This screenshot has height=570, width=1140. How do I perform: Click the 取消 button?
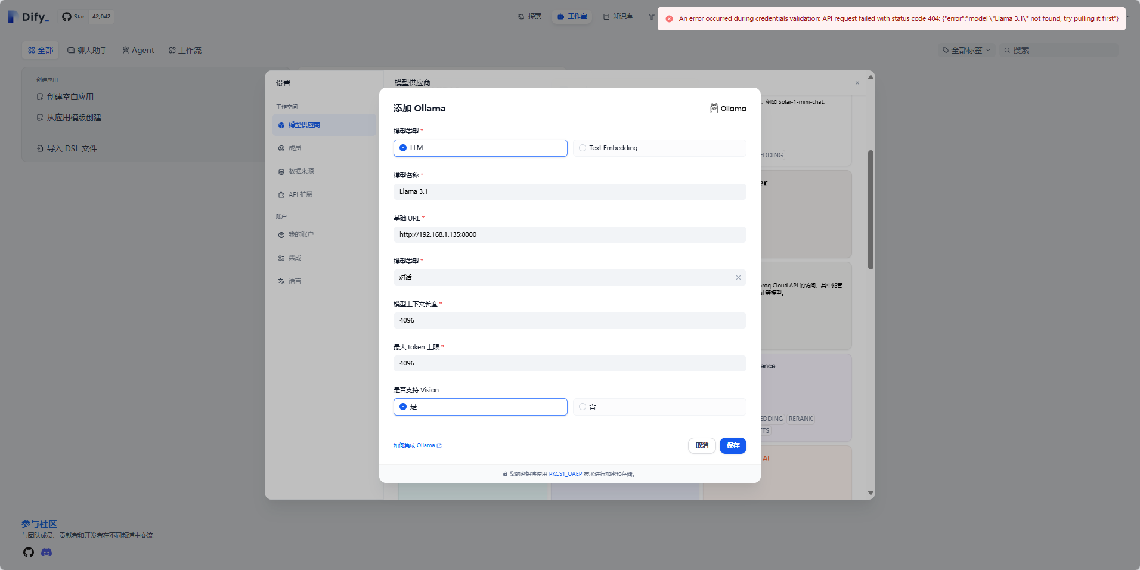[702, 445]
